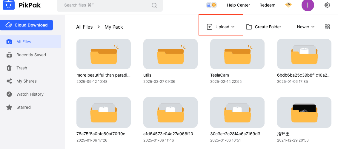Click the PikPak brand name text

click(30, 5)
